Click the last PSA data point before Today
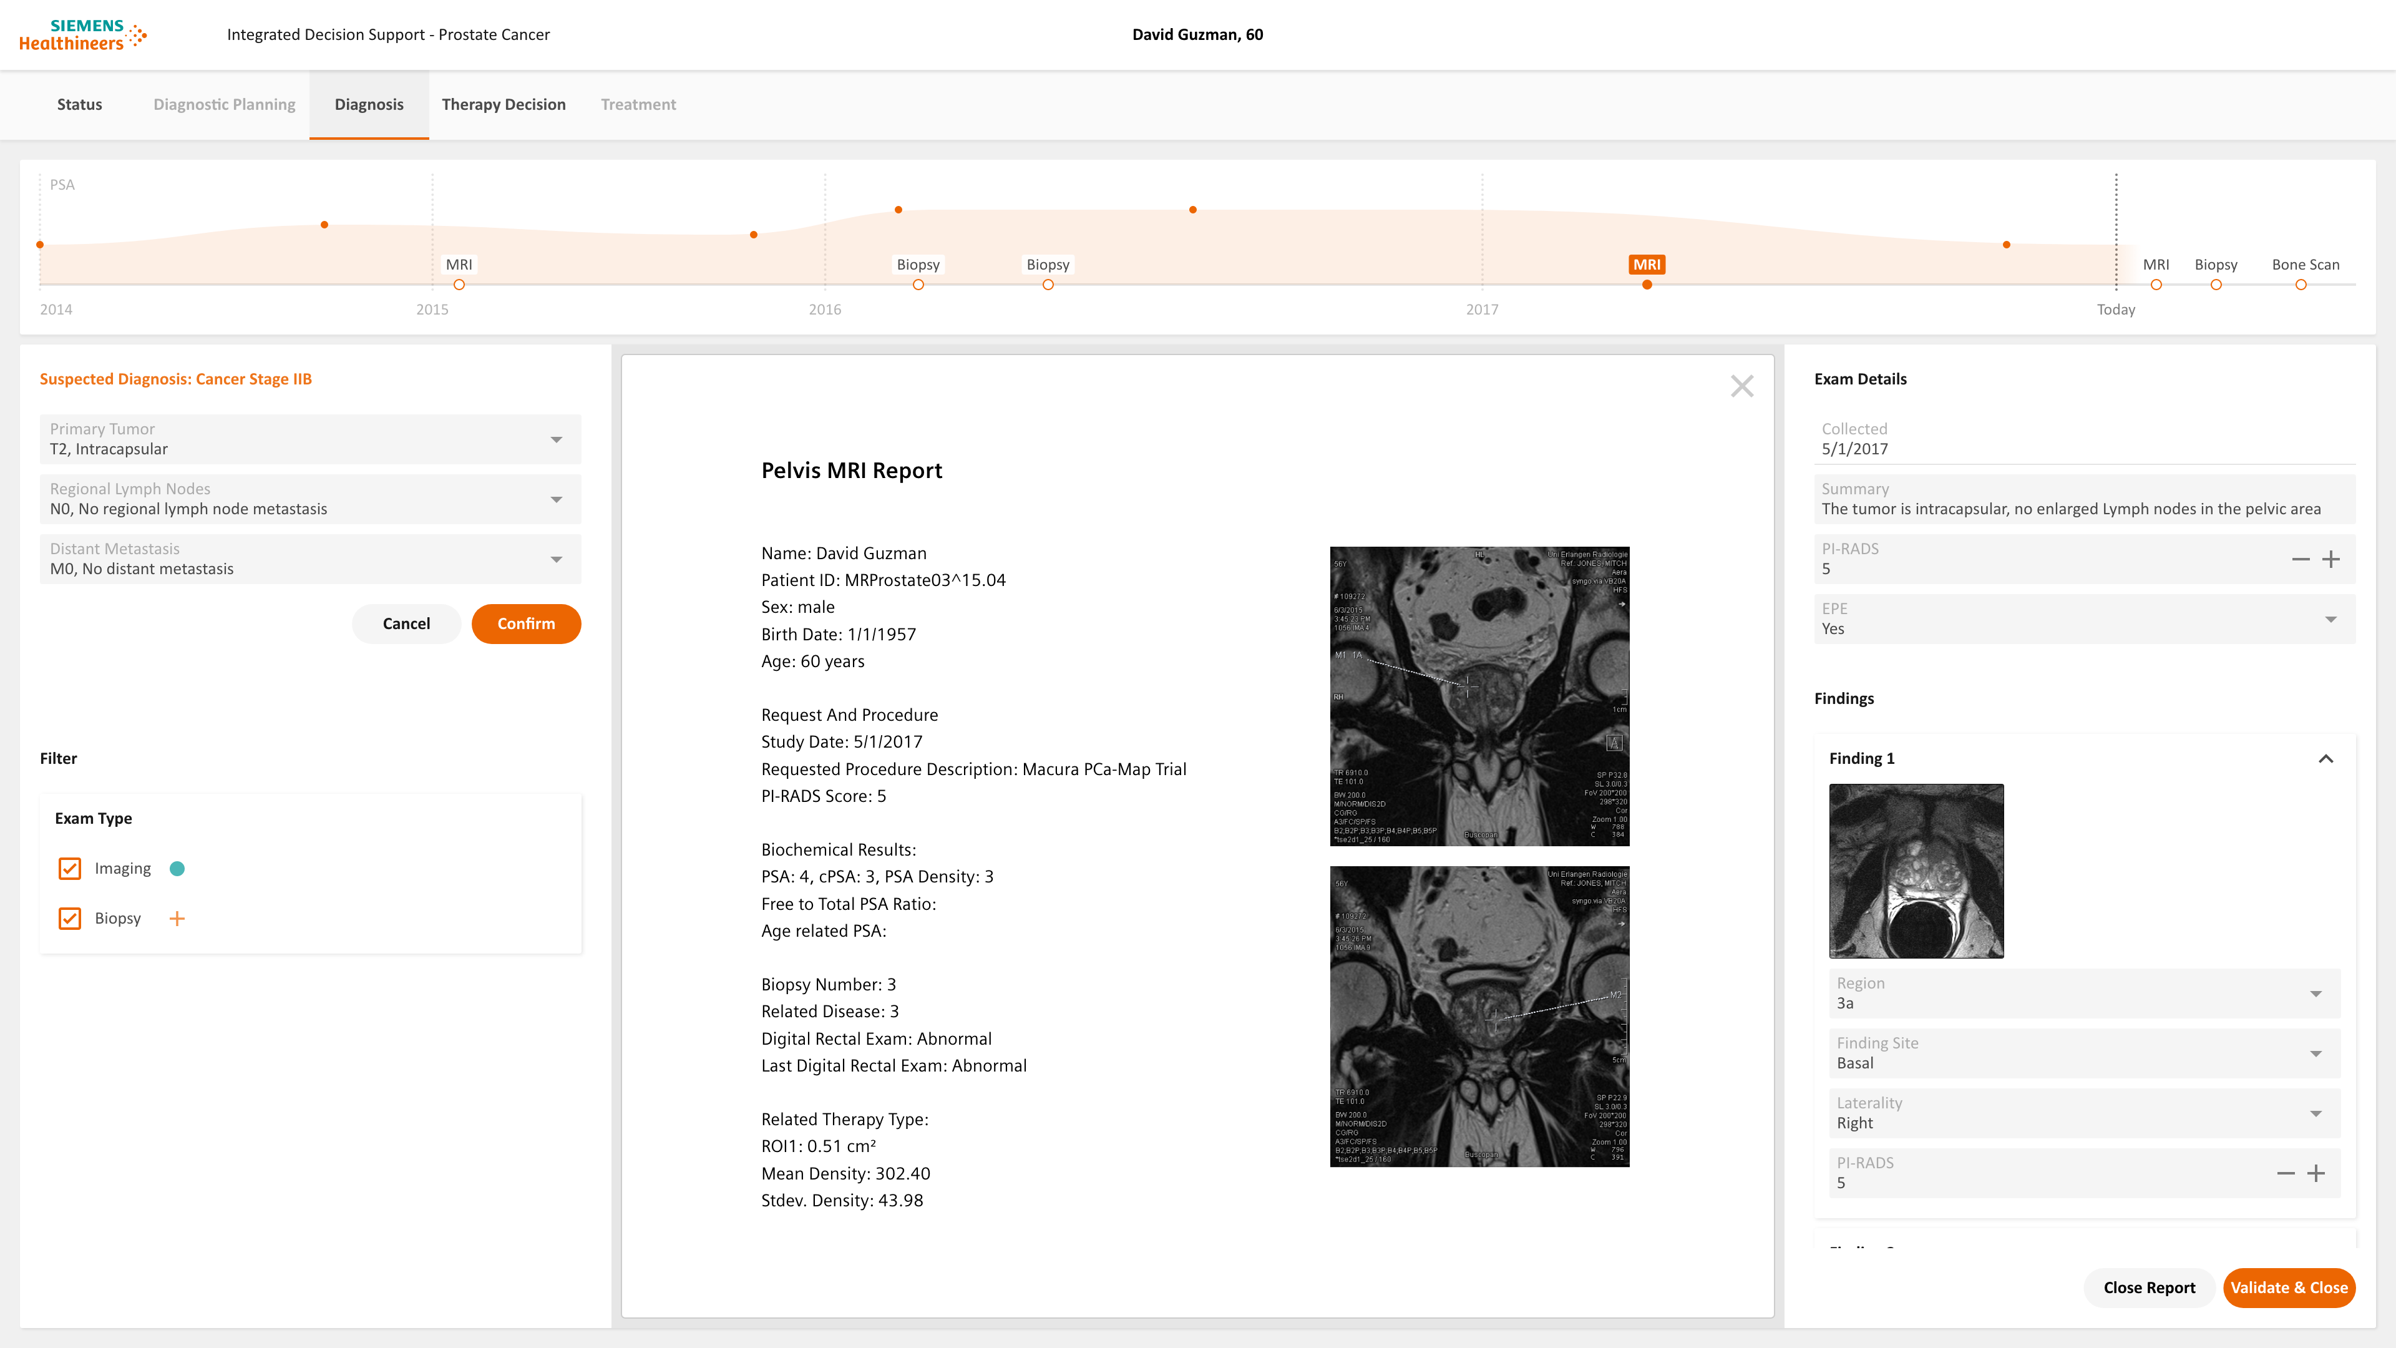The image size is (2396, 1348). pos(2006,245)
